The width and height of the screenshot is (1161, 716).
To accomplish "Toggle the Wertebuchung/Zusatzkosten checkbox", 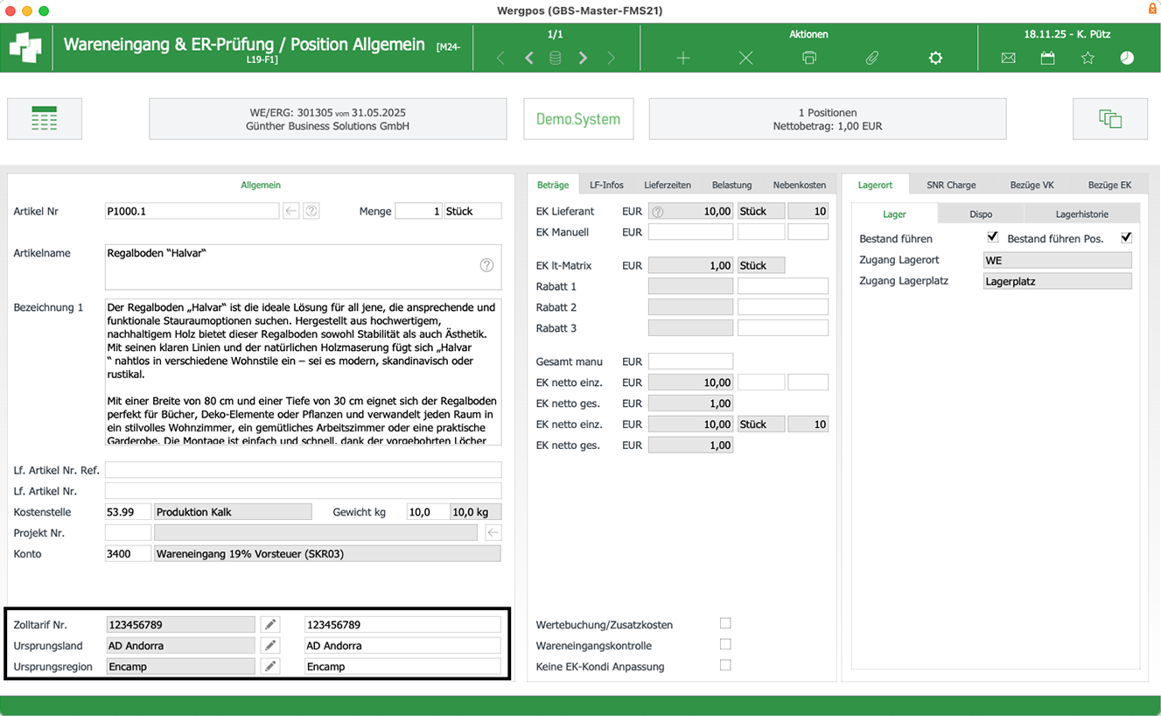I will (x=725, y=623).
